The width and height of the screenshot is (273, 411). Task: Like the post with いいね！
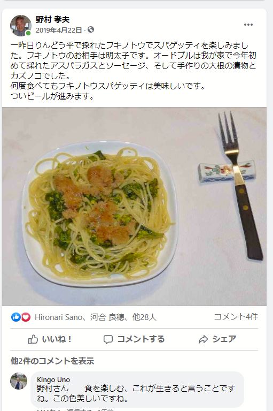pos(50,339)
